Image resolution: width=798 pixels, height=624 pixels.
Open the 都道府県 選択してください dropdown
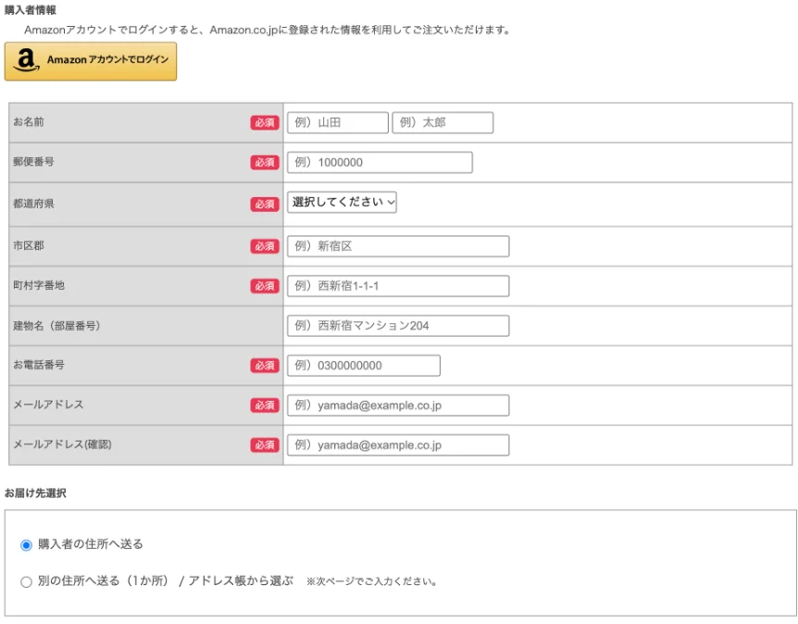[342, 202]
